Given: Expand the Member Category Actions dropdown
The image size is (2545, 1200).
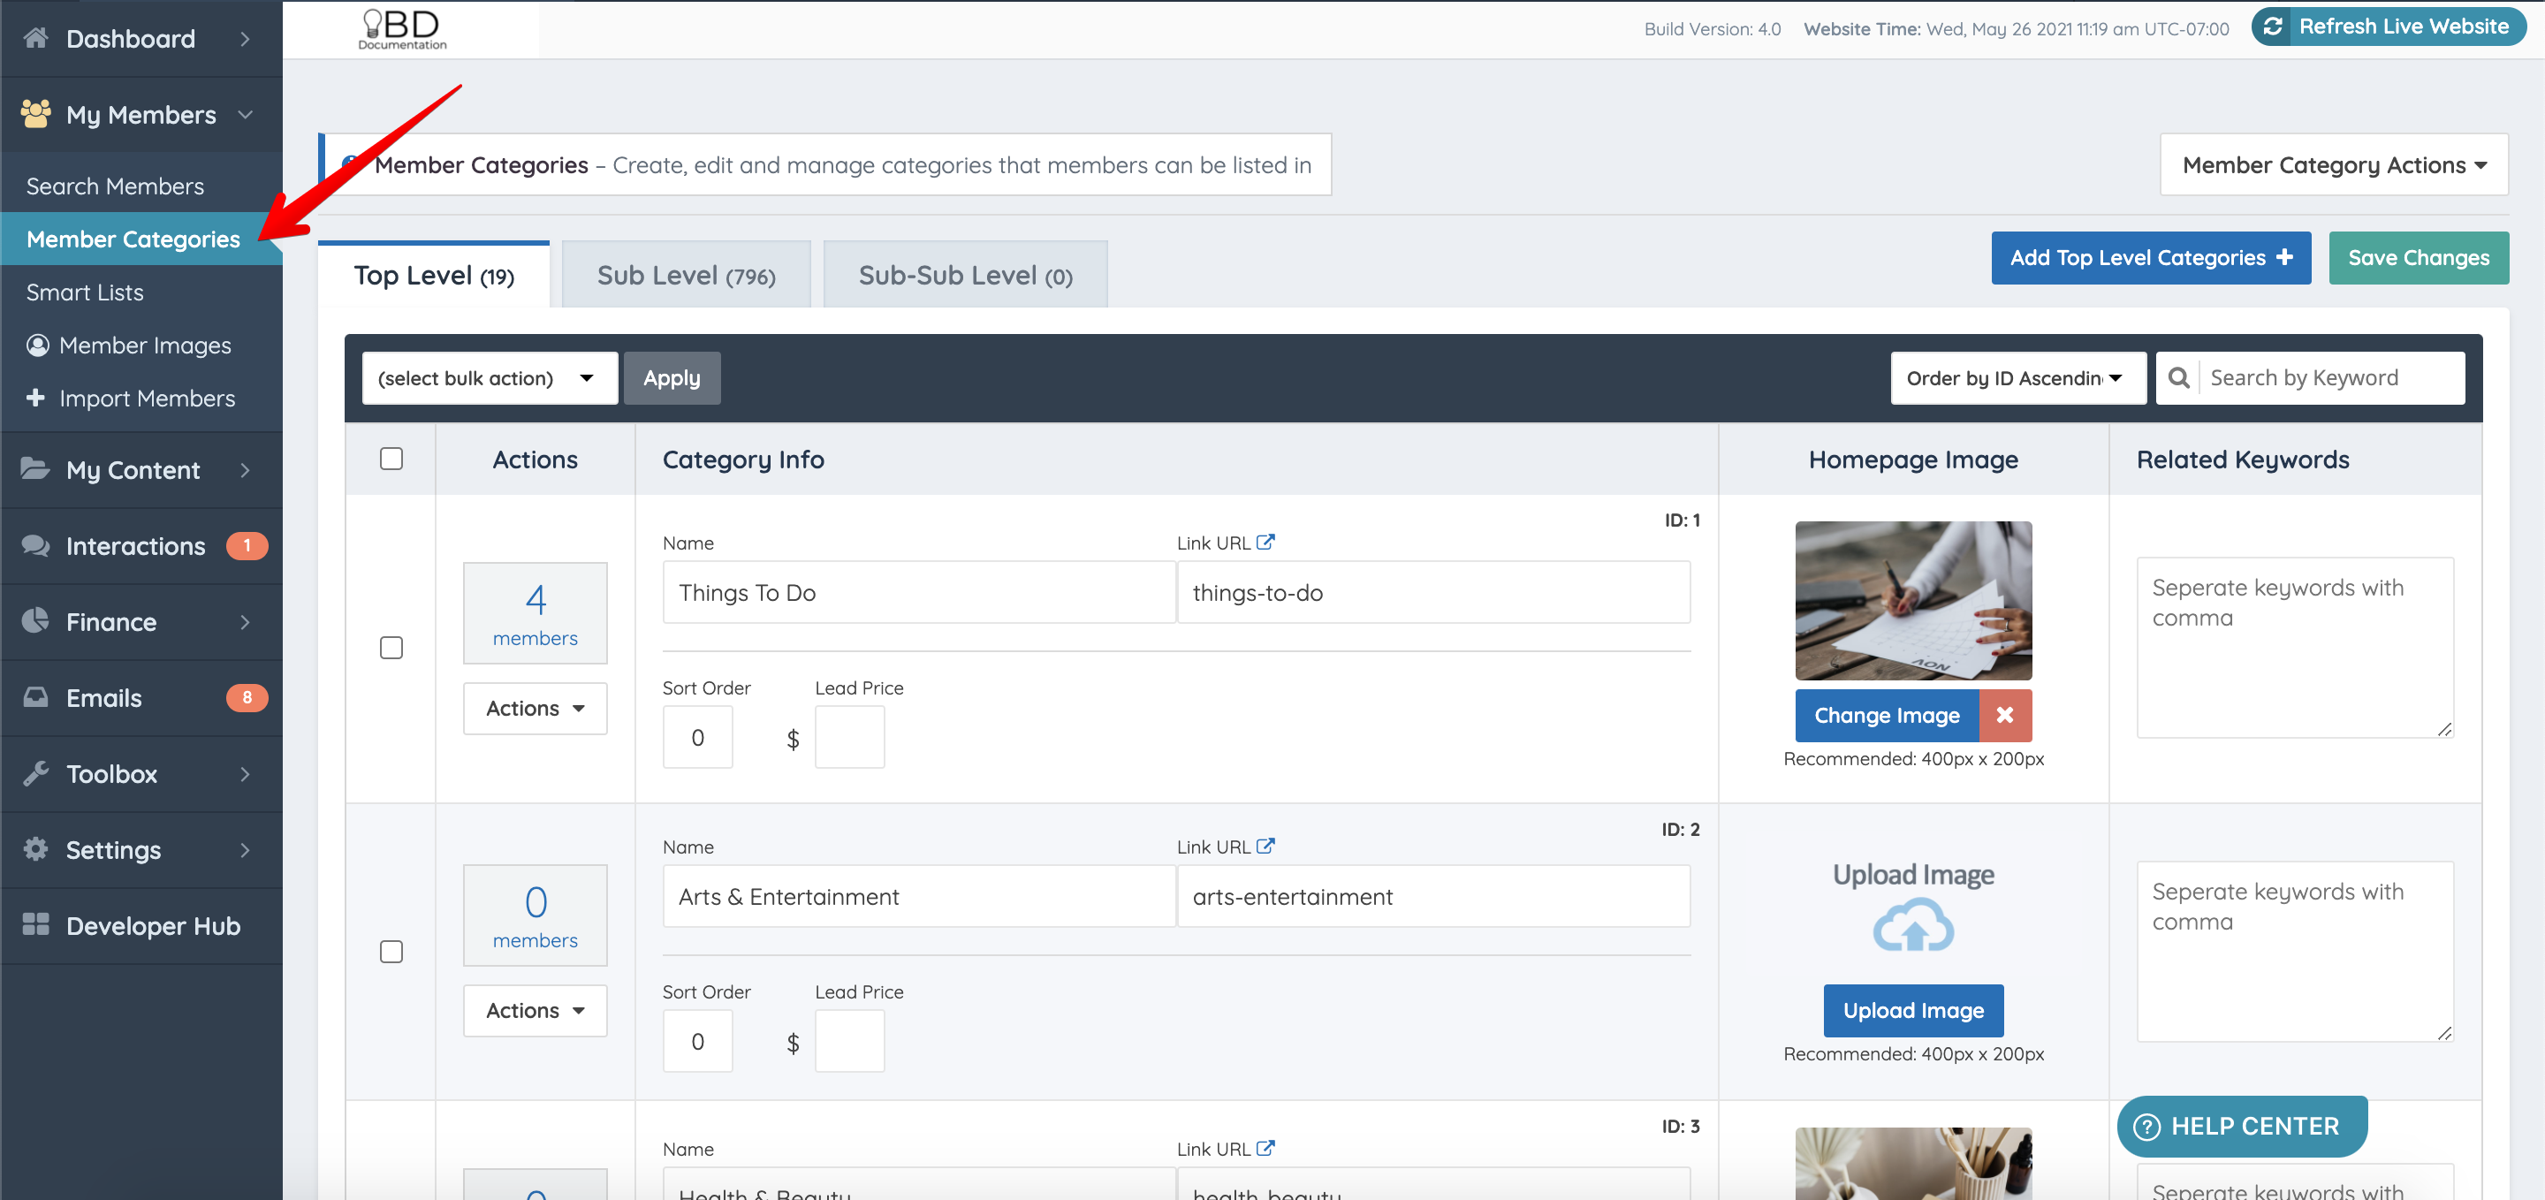Looking at the screenshot, I should point(2334,165).
